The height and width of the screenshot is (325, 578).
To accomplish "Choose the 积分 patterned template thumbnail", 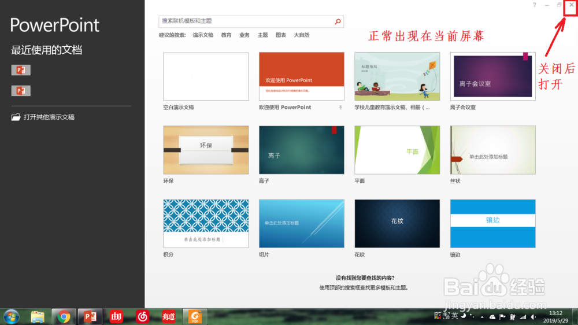I will click(x=206, y=224).
